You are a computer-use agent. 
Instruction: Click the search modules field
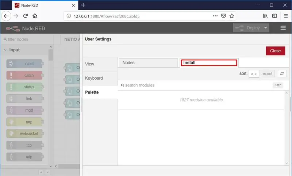[x=196, y=85]
